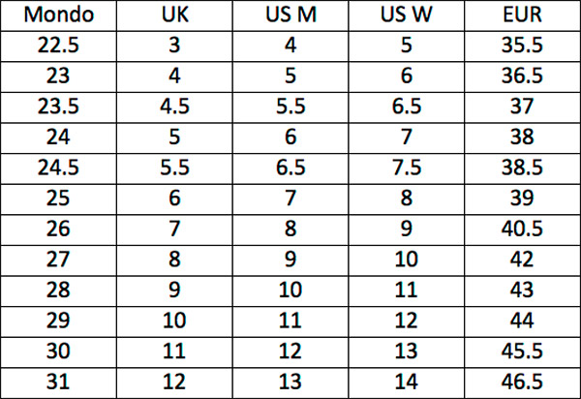Image resolution: width=581 pixels, height=399 pixels.
Task: Click the Mondo 26 cell
Action: point(58,230)
